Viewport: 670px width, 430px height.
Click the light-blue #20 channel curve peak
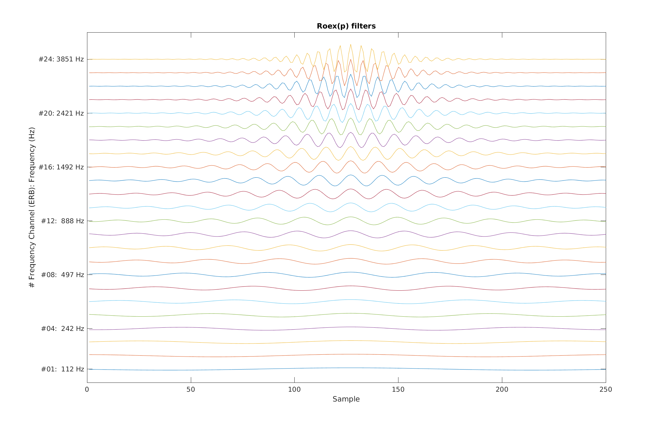coord(350,104)
